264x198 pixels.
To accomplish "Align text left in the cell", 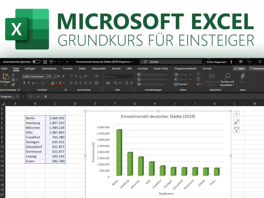I will click(x=71, y=83).
